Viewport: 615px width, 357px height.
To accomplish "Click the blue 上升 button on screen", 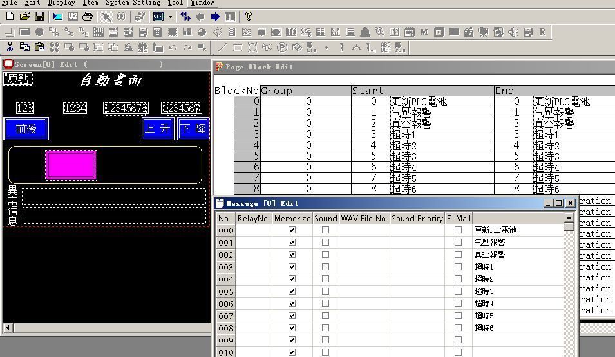I will click(158, 129).
